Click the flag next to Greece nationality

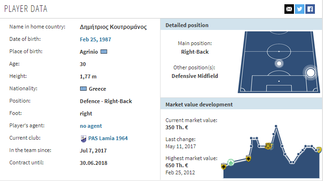pos(83,89)
